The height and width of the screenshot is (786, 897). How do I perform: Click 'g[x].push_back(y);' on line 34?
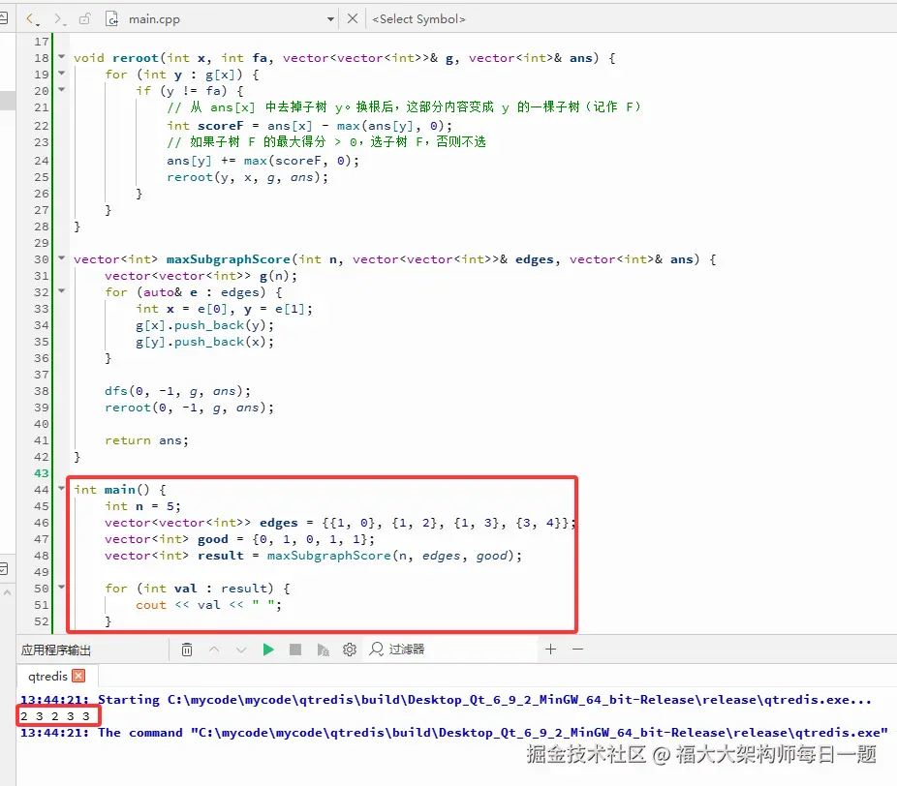pyautogui.click(x=204, y=325)
